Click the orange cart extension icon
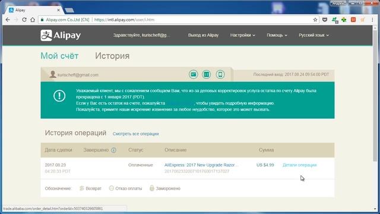 point(363,20)
